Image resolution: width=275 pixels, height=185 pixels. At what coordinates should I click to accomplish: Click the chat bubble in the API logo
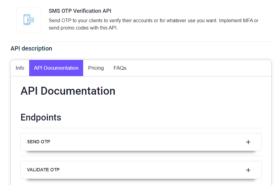click(31, 20)
